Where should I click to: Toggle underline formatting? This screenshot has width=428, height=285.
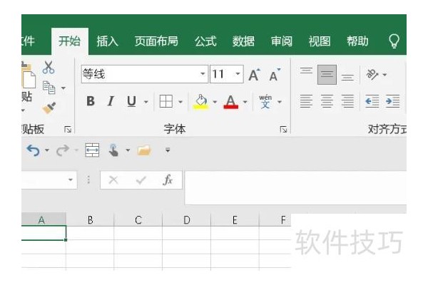(131, 101)
